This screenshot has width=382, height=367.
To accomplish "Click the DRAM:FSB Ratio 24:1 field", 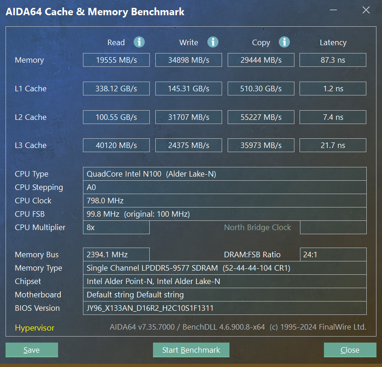I will 333,255.
